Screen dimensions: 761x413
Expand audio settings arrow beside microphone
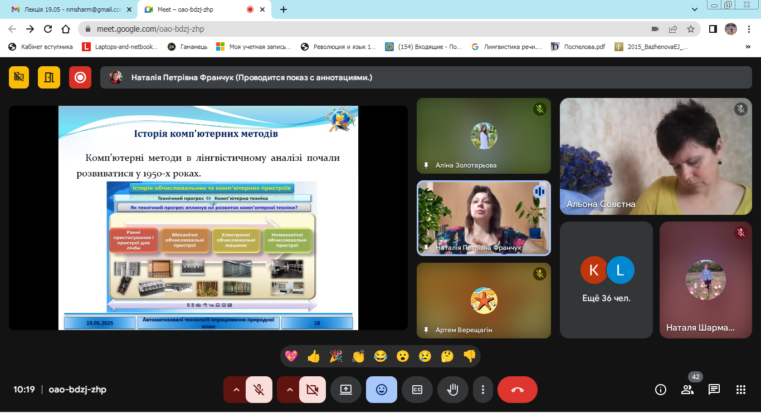(x=236, y=390)
